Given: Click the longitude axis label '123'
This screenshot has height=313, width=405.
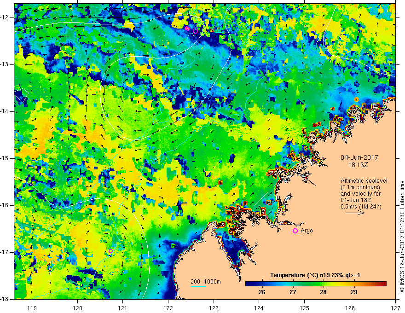Looking at the screenshot, I should point(214,308).
